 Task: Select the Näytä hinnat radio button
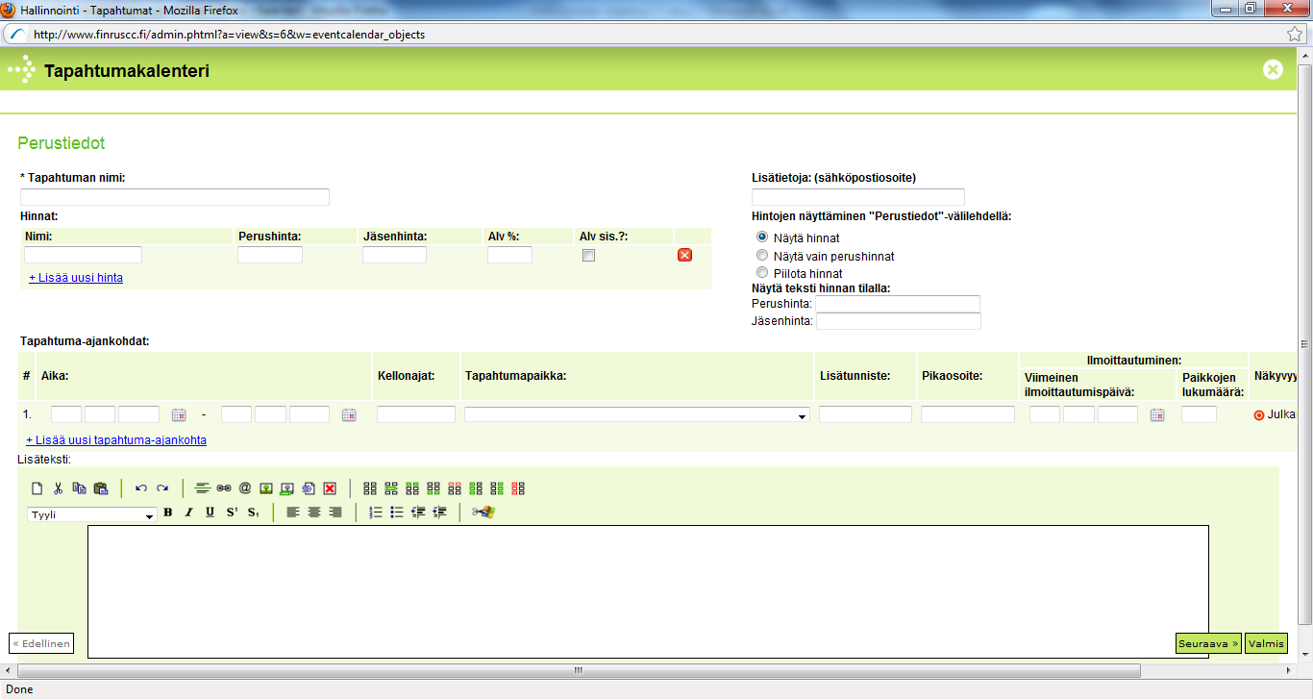click(763, 237)
